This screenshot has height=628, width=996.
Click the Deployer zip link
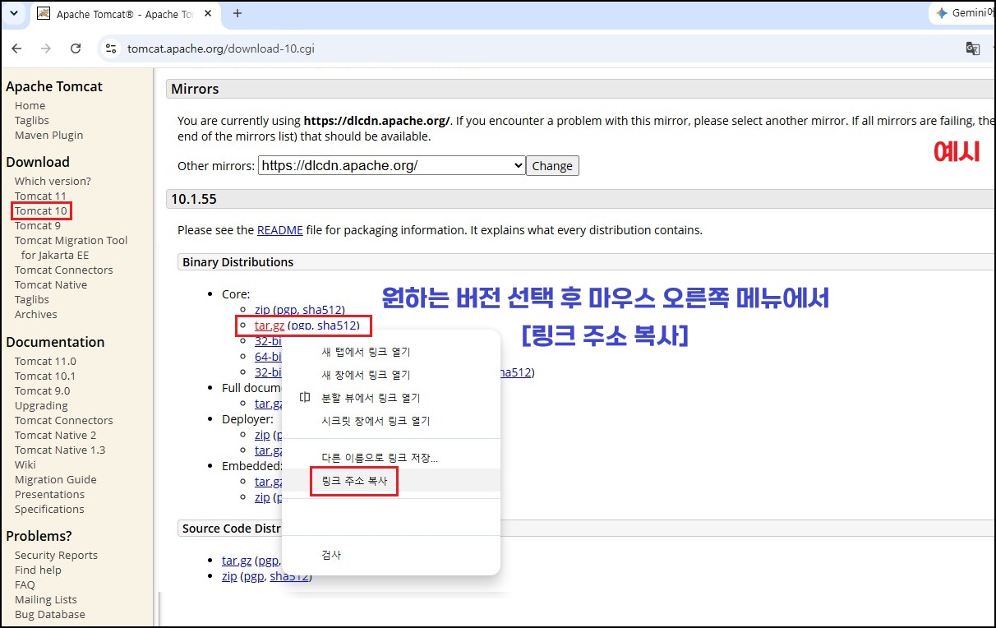point(262,435)
